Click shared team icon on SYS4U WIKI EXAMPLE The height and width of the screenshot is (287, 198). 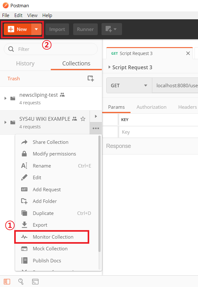coord(74,119)
